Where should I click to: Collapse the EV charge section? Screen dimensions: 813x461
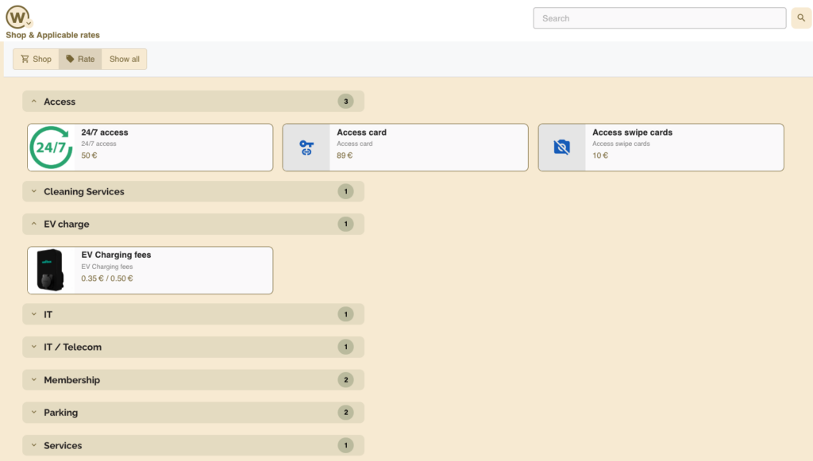(33, 225)
